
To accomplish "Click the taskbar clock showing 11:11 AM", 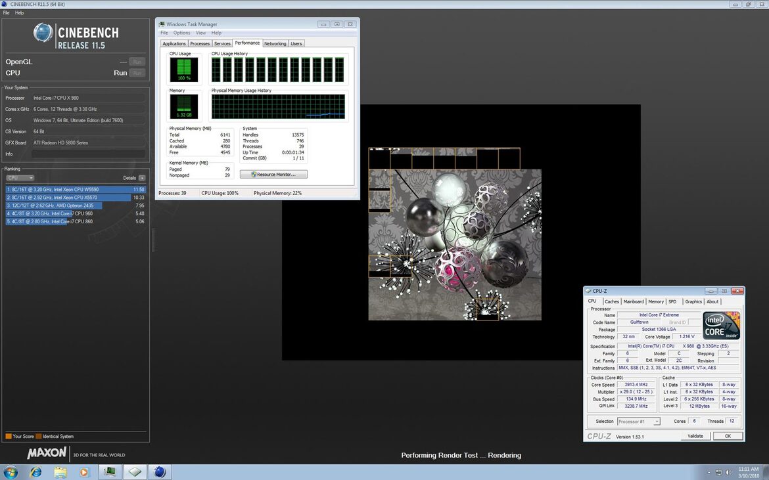I will [749, 472].
